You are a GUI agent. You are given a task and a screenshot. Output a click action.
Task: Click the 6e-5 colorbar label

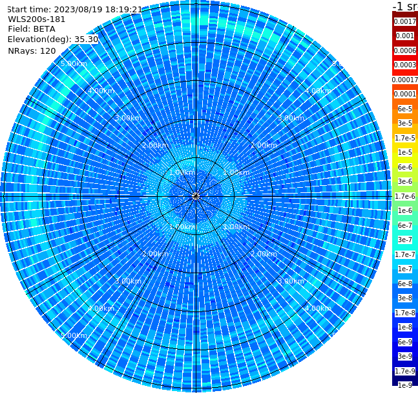(x=405, y=109)
